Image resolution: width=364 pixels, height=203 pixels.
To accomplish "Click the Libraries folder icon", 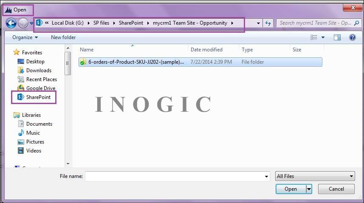I will point(17,115).
